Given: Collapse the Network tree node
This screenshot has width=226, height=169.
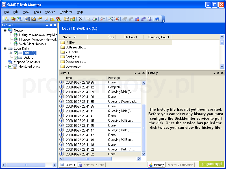Looking at the screenshot, I should (5, 30).
